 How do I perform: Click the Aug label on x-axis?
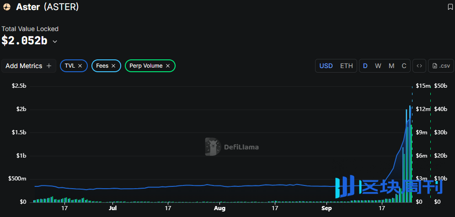point(219,208)
